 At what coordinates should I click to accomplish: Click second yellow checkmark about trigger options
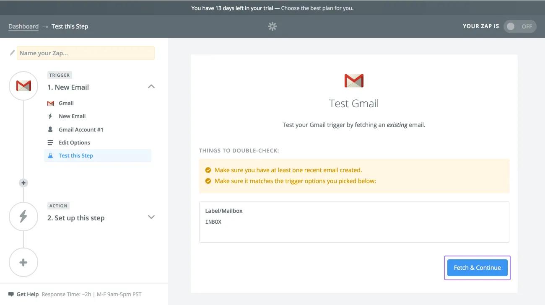208,181
